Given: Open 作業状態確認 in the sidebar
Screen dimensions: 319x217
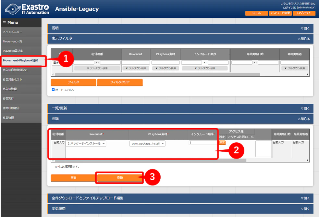Looking at the screenshot, I should click(x=21, y=108).
